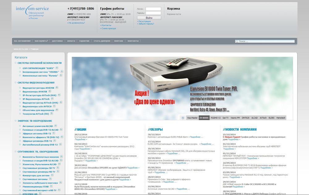Click arrow icon beside Видеорегистратор AVTech (DVR)

coord(61,103)
